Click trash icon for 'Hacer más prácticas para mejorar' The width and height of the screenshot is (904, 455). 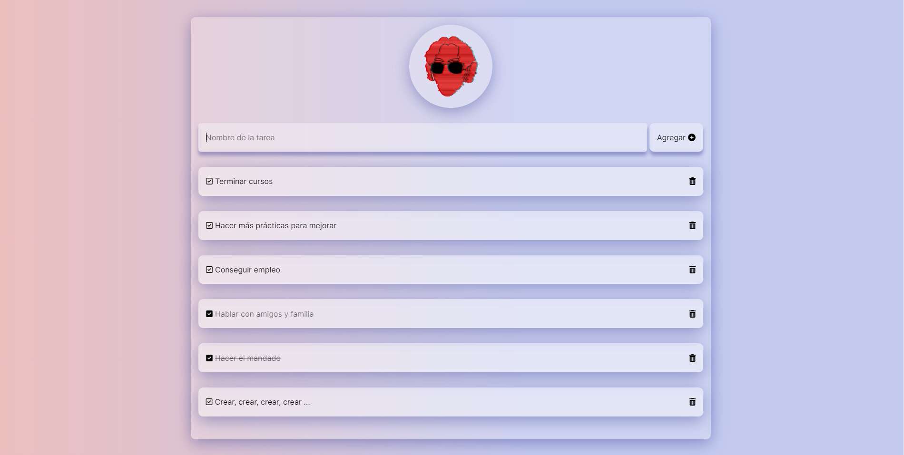click(x=692, y=225)
